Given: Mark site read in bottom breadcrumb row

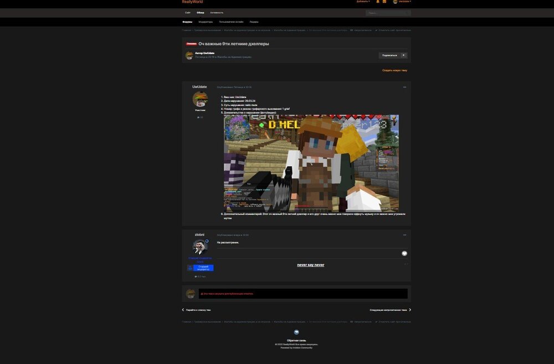Looking at the screenshot, I should click(x=393, y=322).
